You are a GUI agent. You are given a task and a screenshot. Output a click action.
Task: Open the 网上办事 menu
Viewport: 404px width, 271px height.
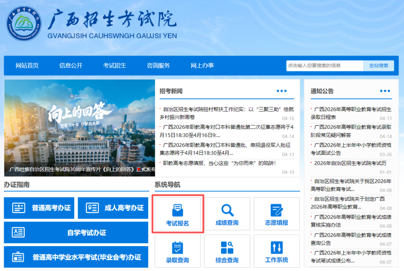tap(202, 66)
